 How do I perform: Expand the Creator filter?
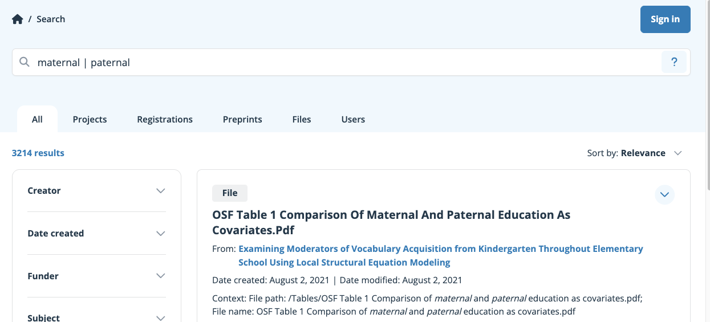(x=96, y=191)
